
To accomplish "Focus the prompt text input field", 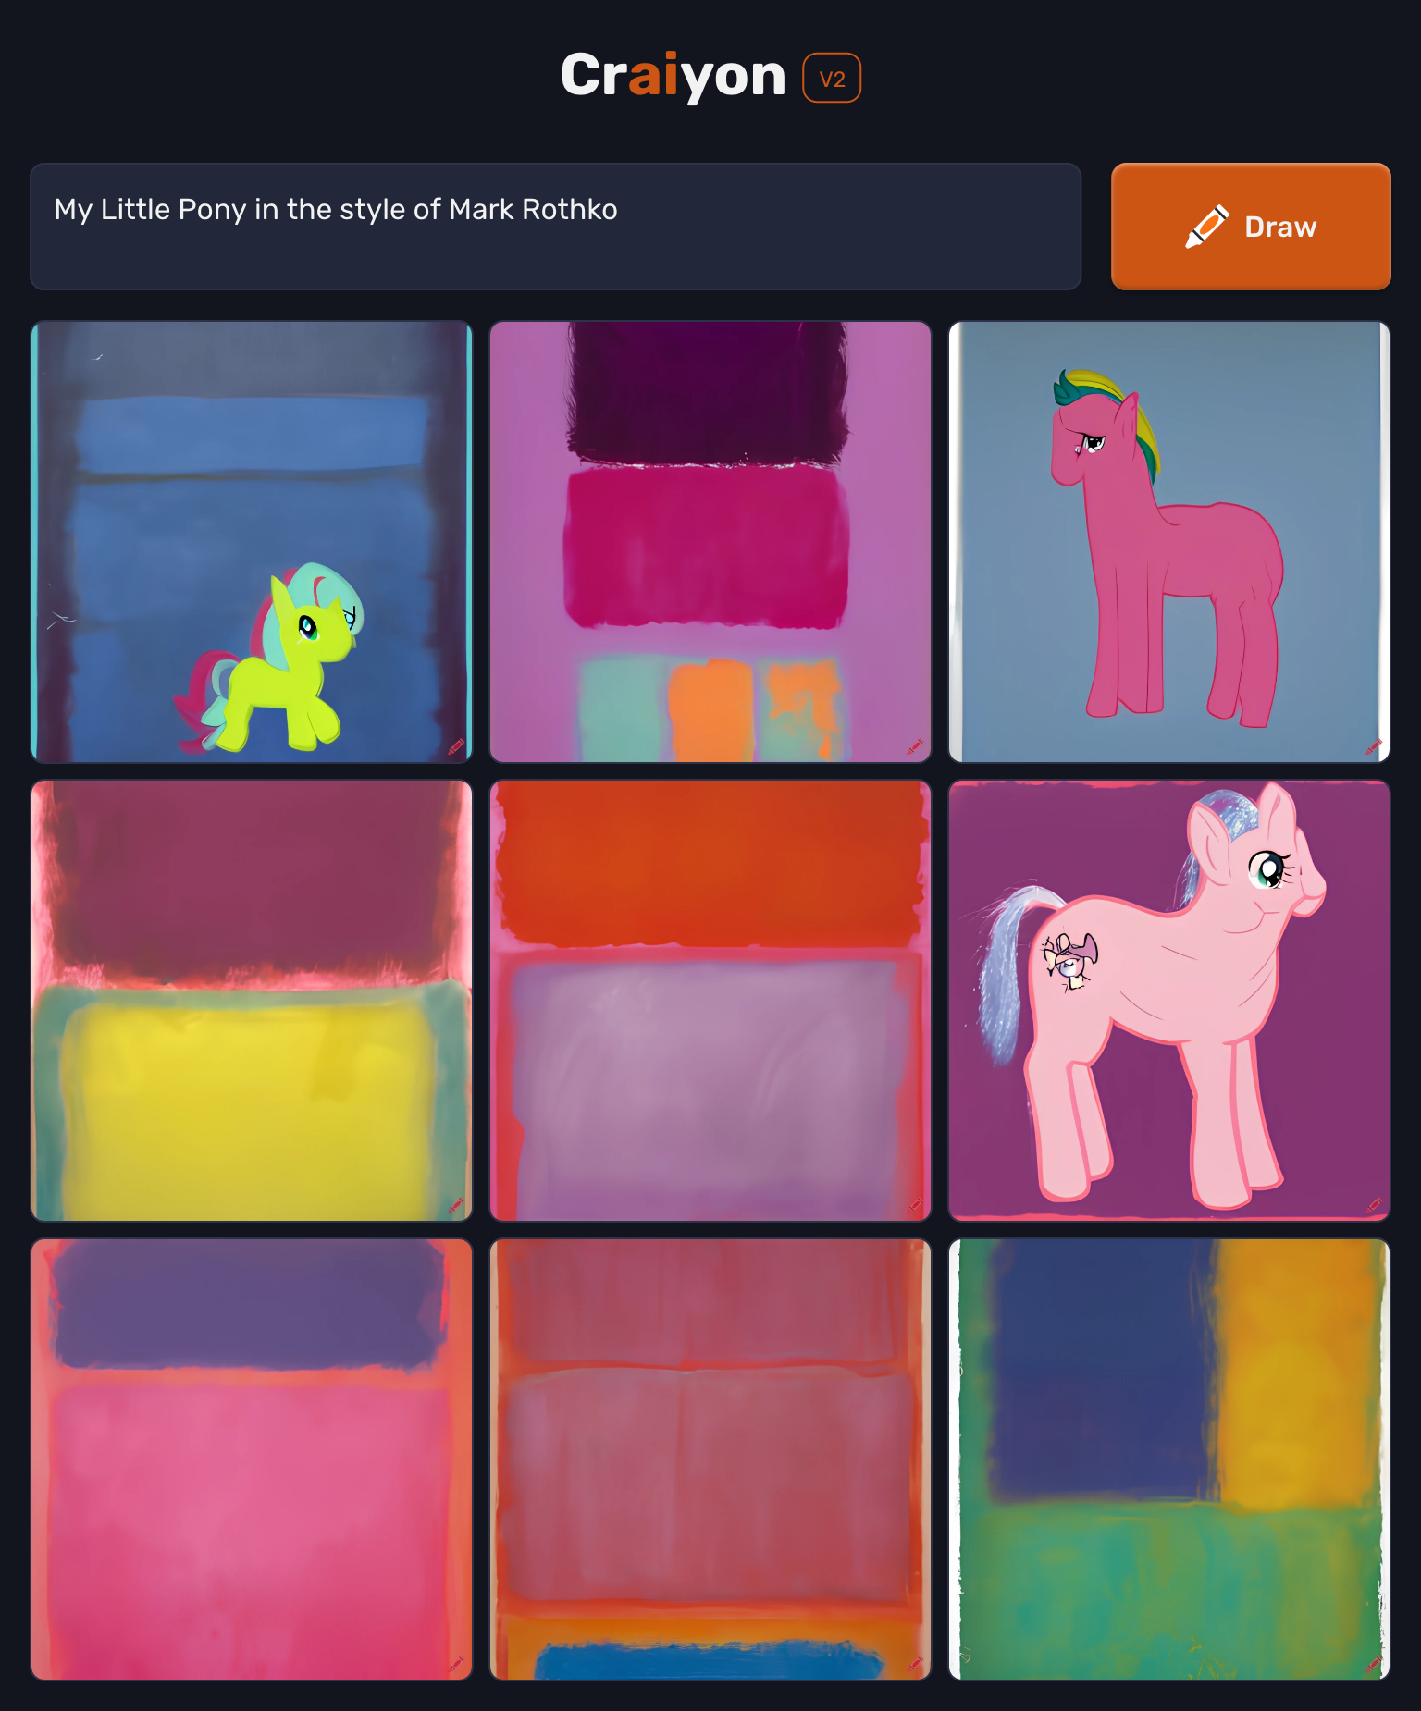I will [x=556, y=227].
